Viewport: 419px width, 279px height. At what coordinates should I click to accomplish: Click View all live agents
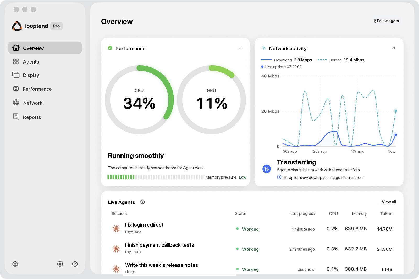389,202
